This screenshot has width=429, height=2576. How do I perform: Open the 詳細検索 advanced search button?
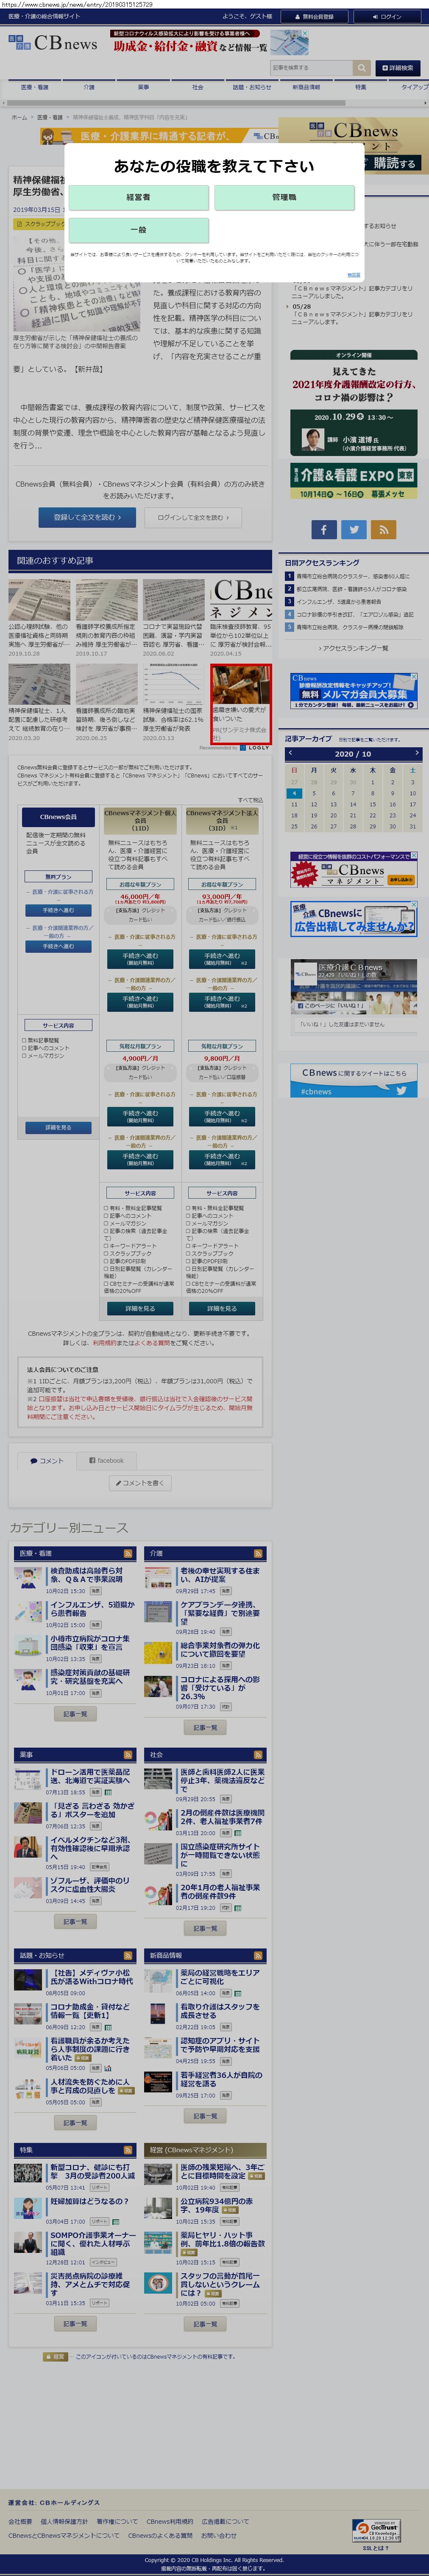click(x=398, y=68)
